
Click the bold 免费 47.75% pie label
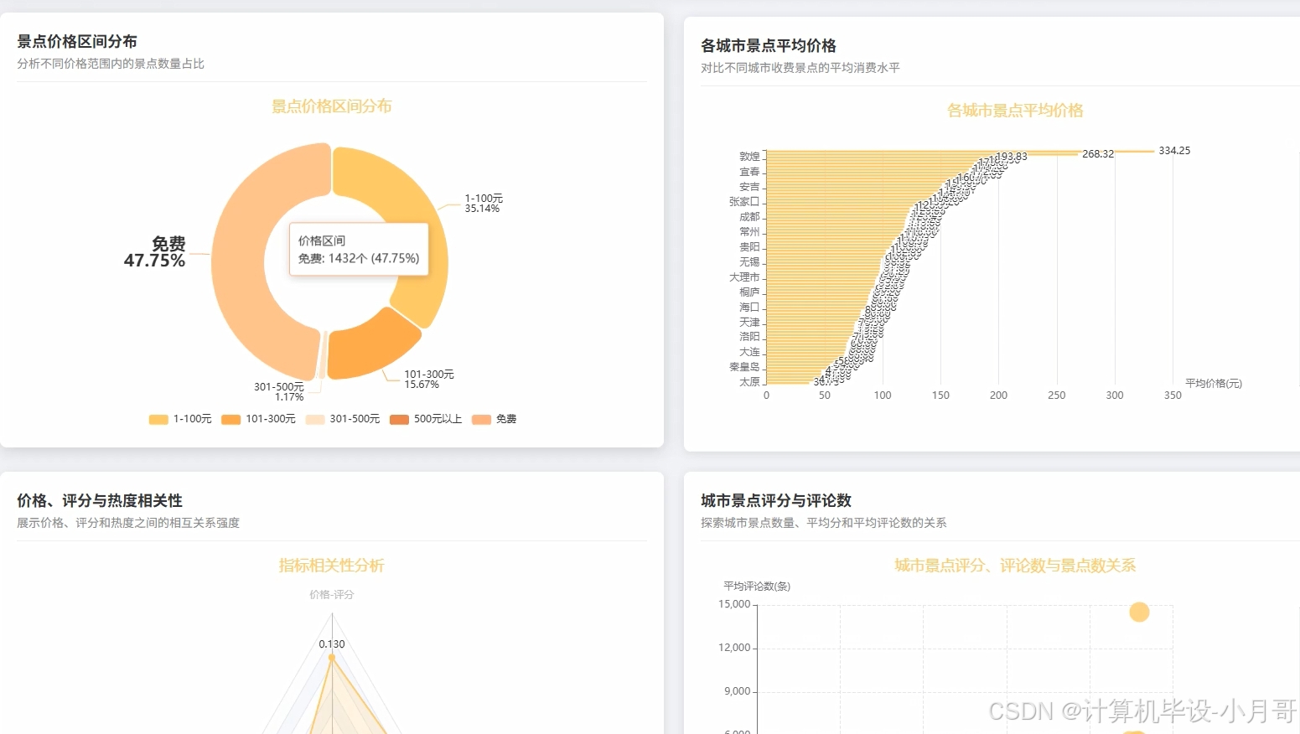(155, 252)
